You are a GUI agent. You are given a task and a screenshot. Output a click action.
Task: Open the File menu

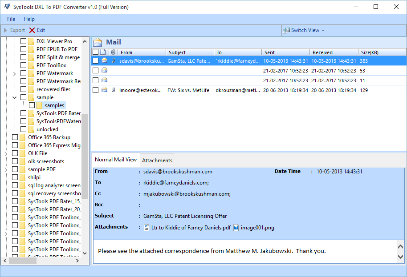[x=11, y=19]
